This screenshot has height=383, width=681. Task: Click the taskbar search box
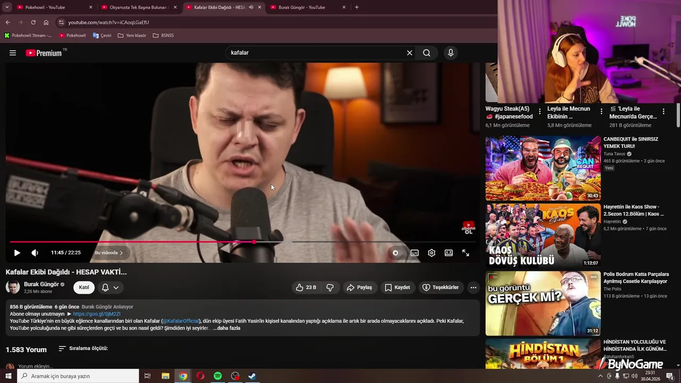(78, 376)
